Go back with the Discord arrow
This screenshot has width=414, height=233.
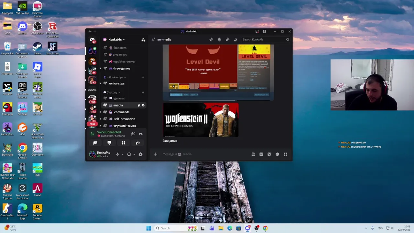point(90,31)
